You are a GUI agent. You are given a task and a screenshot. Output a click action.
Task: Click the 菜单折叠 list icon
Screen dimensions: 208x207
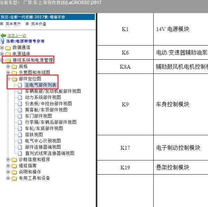27,24
